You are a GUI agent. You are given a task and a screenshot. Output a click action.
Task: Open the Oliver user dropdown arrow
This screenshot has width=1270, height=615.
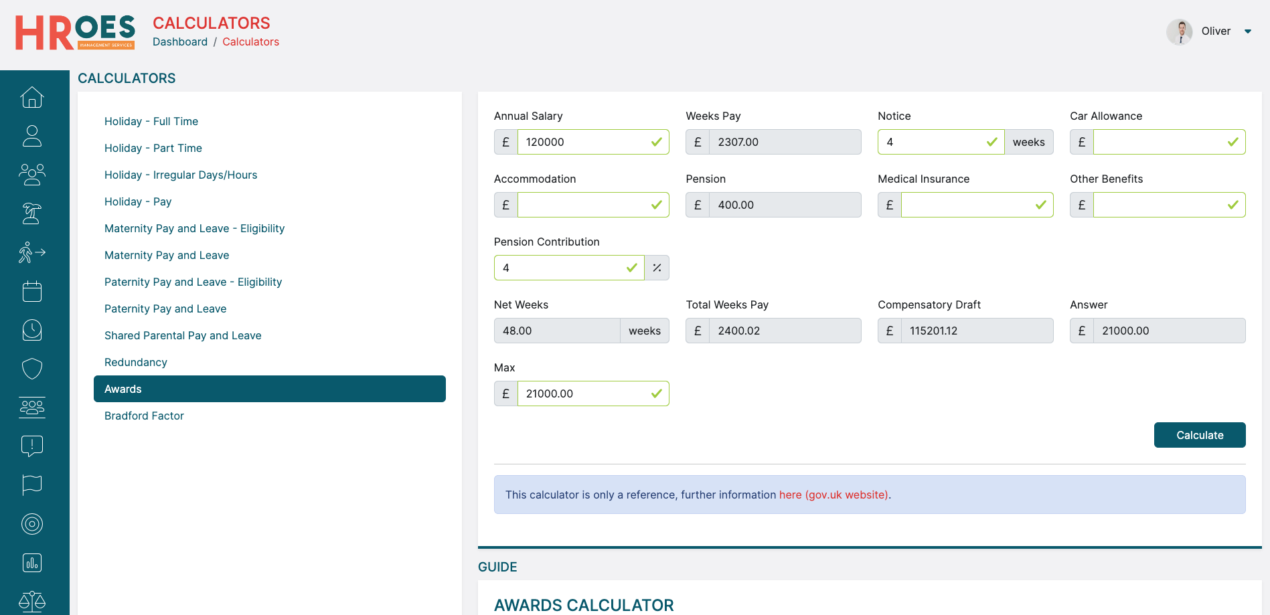click(x=1247, y=31)
